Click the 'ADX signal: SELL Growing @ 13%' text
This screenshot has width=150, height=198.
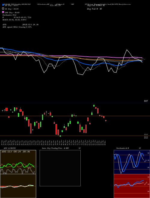tap(17, 27)
